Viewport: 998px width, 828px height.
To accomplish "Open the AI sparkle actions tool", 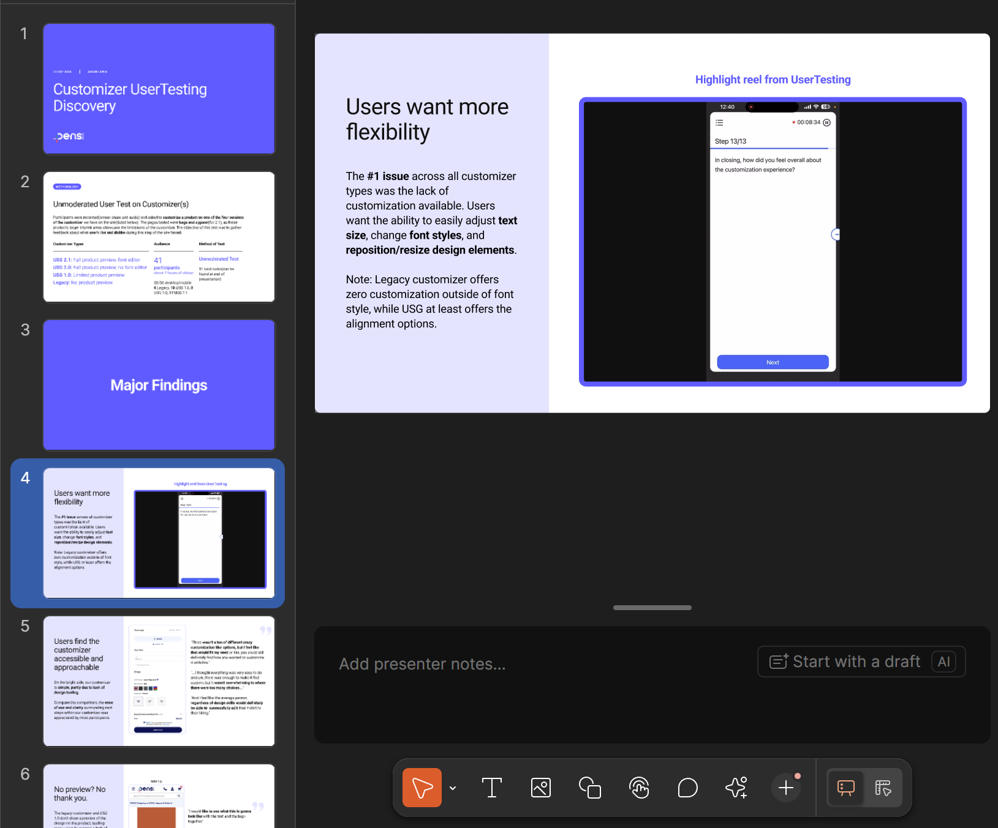I will click(736, 788).
